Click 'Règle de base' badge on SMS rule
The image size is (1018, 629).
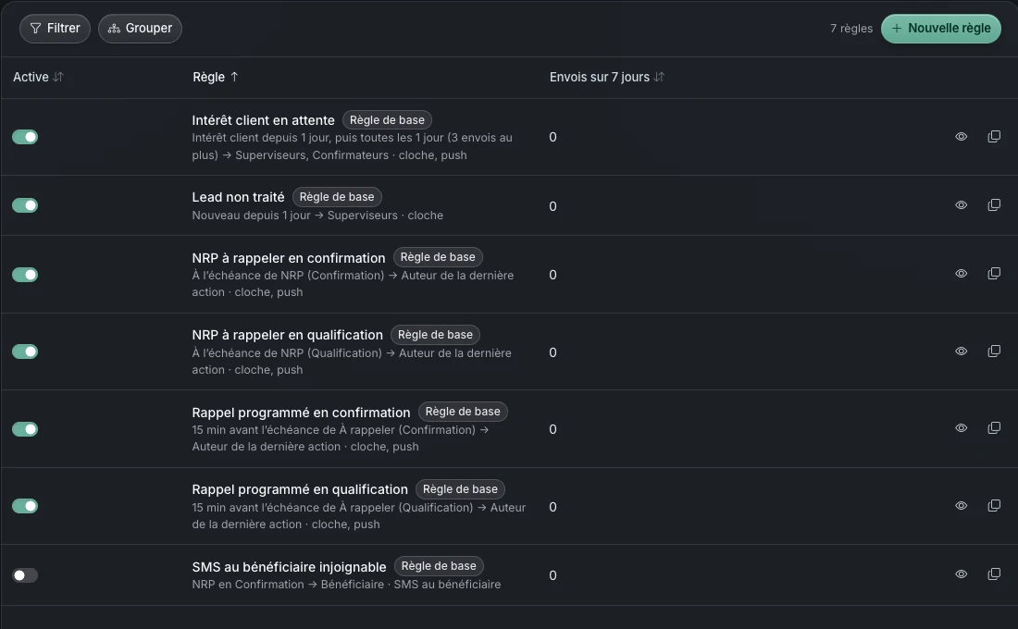[x=439, y=566]
